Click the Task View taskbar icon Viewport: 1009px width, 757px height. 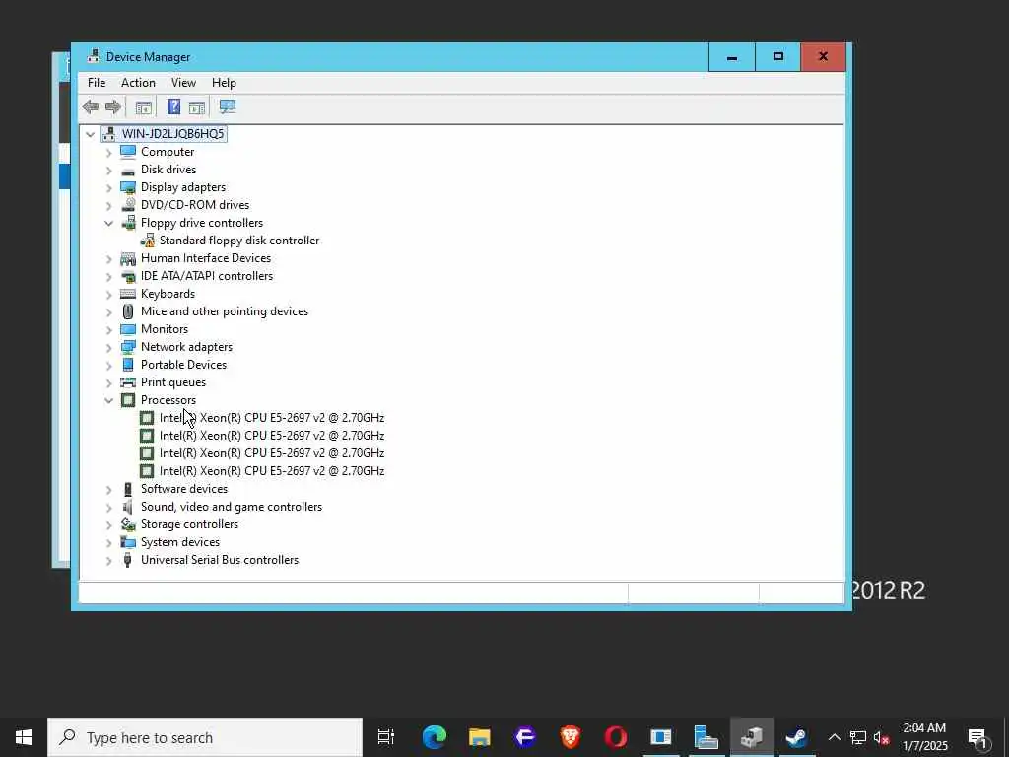tap(386, 737)
